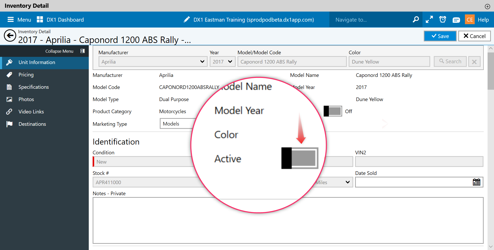Screen dimensions: 494x250
Task: Click the Specifications document icon
Action: point(9,87)
